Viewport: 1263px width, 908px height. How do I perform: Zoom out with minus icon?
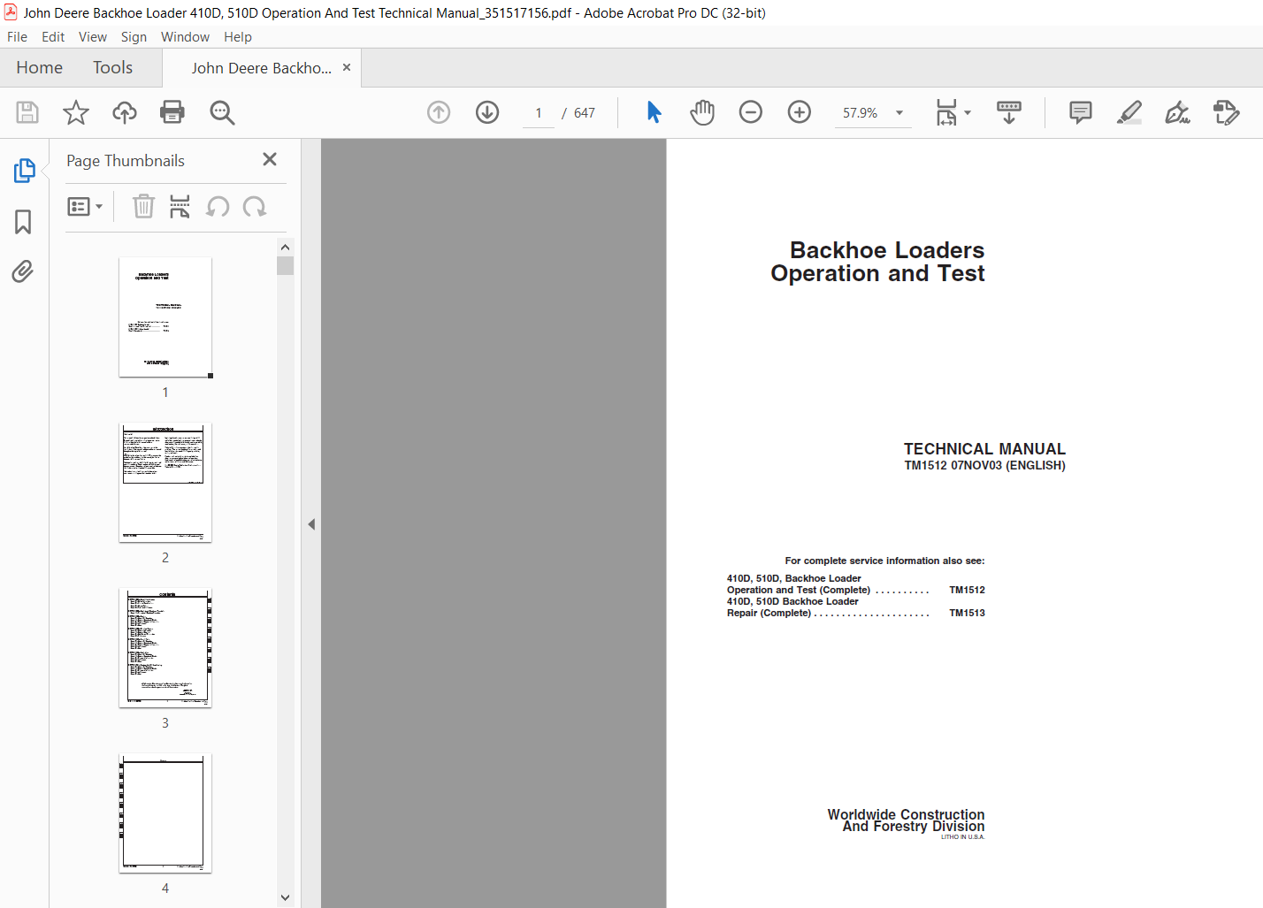[x=751, y=112]
